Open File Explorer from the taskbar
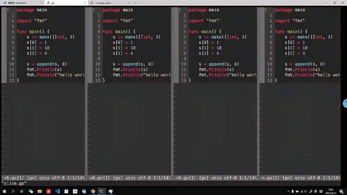The height and width of the screenshot is (195, 347). tap(39, 192)
